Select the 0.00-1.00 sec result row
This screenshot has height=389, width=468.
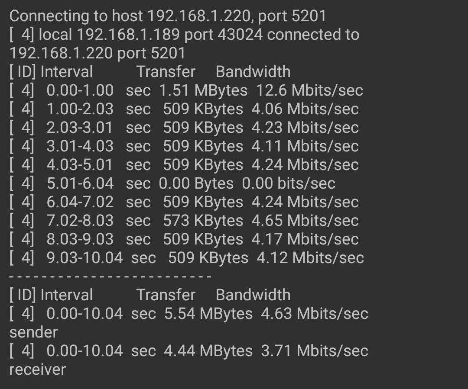pyautogui.click(x=186, y=90)
